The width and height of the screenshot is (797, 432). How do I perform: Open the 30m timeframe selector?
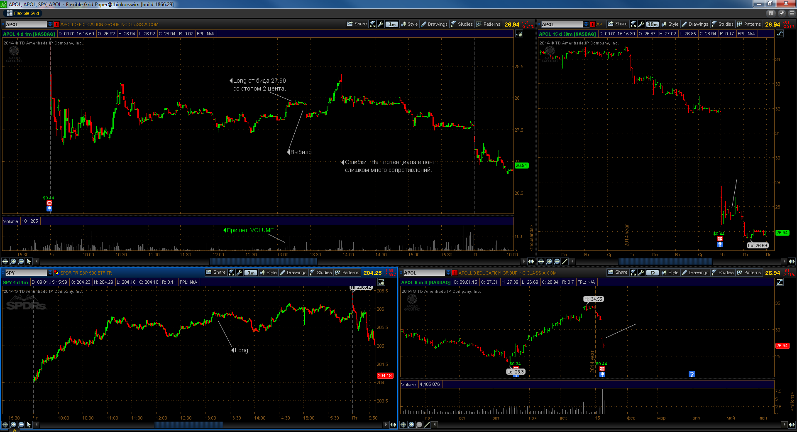653,24
